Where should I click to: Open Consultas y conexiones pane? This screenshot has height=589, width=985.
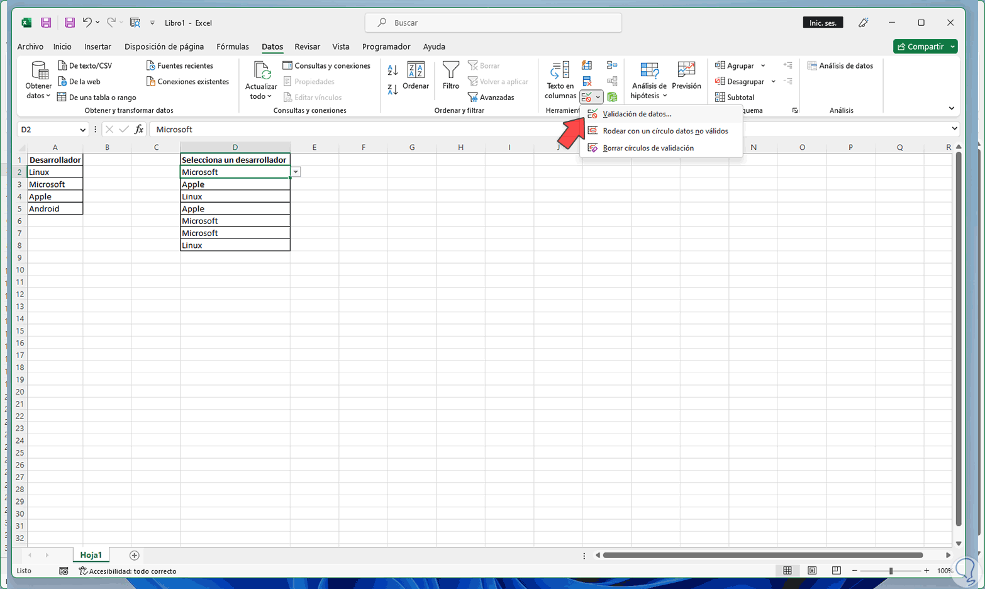pos(326,65)
